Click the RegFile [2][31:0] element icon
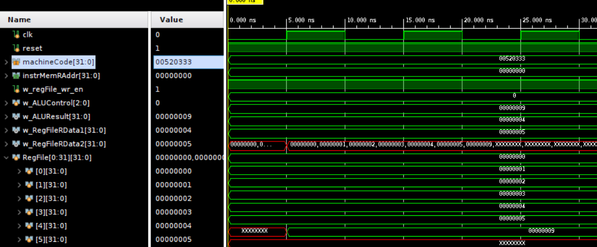Viewport: 597px width, 247px height. click(x=29, y=199)
